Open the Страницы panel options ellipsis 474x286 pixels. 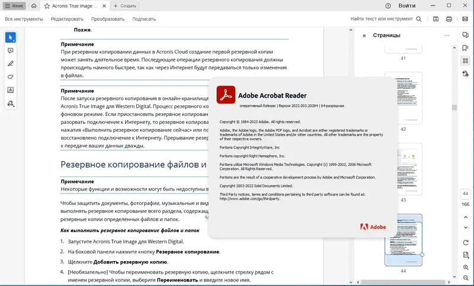pyautogui.click(x=447, y=36)
